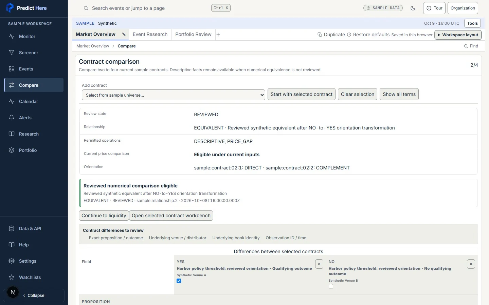Image resolution: width=489 pixels, height=305 pixels.
Task: Open the Help sidebar item
Action: point(34,245)
